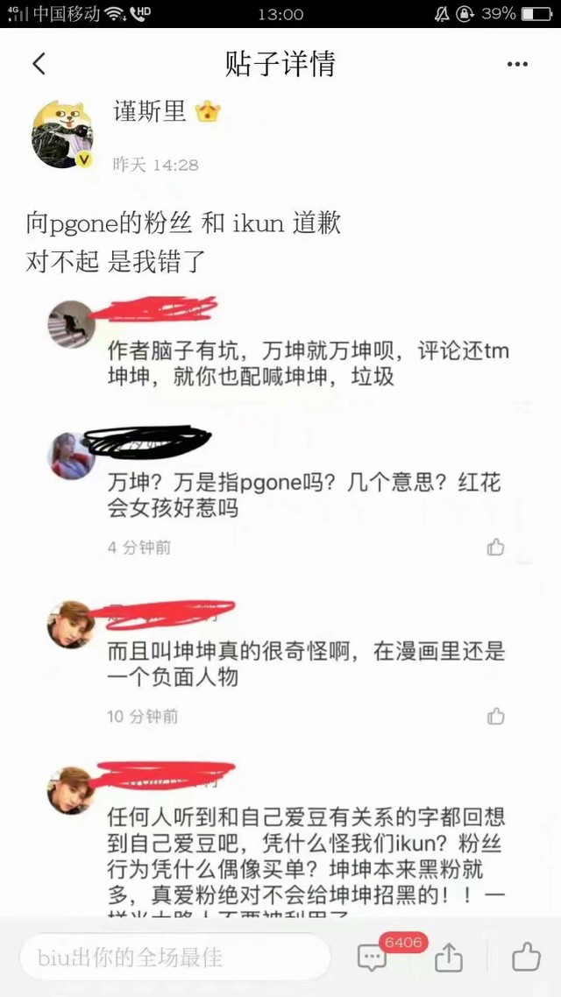Open first commenter's avatar with stairs photo
Screen dimensions: 561x997
tap(71, 324)
